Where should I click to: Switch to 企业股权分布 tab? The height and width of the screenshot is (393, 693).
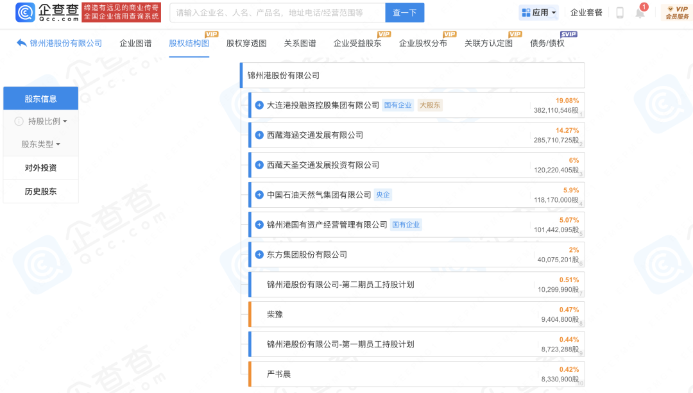click(423, 43)
